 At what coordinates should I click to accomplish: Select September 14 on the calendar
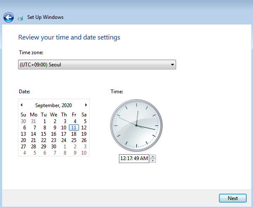(x=33, y=134)
